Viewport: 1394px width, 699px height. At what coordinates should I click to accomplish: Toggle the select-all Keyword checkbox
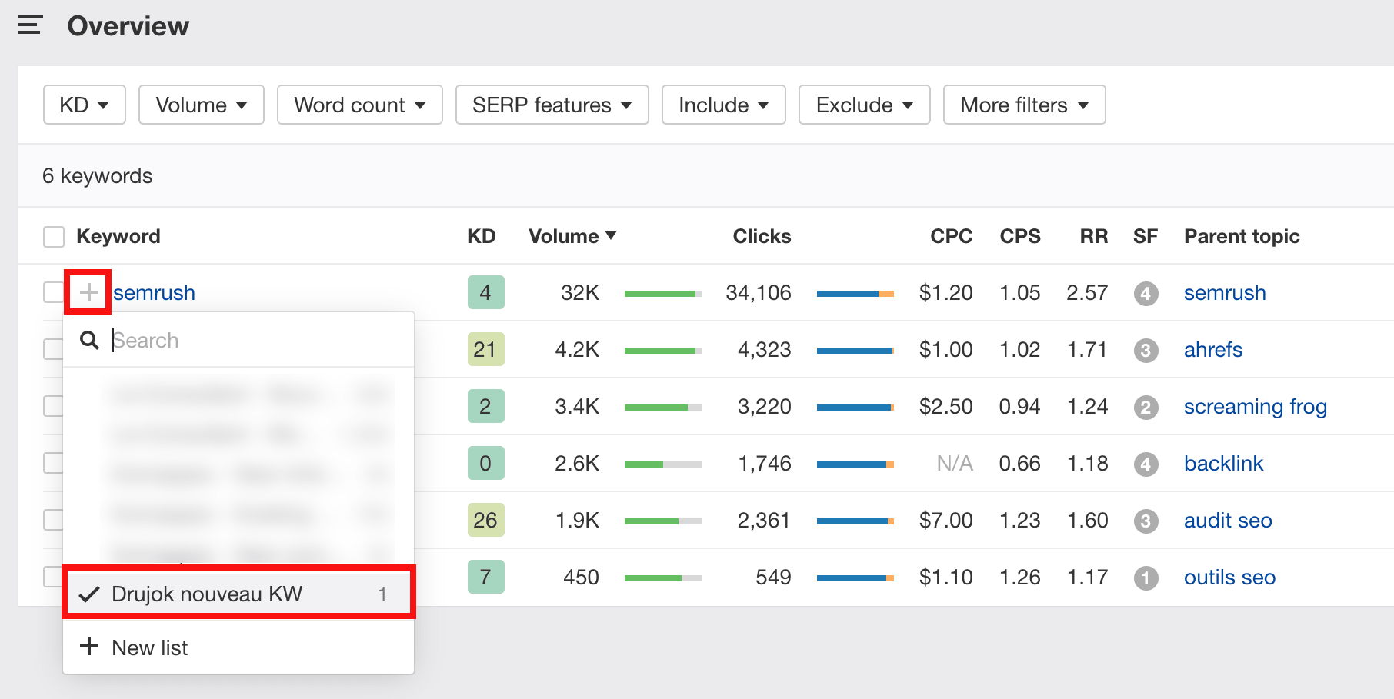pyautogui.click(x=54, y=236)
